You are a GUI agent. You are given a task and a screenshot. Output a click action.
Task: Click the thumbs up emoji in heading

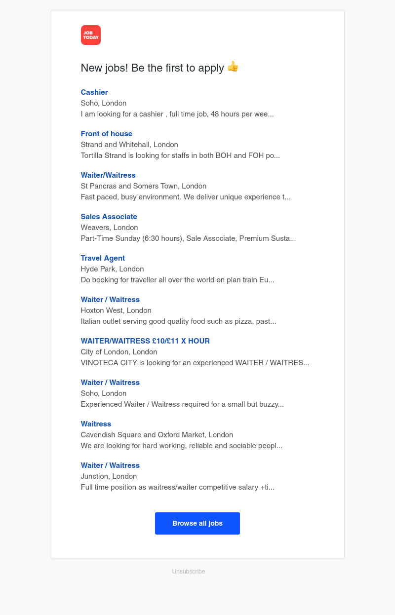[x=233, y=67]
